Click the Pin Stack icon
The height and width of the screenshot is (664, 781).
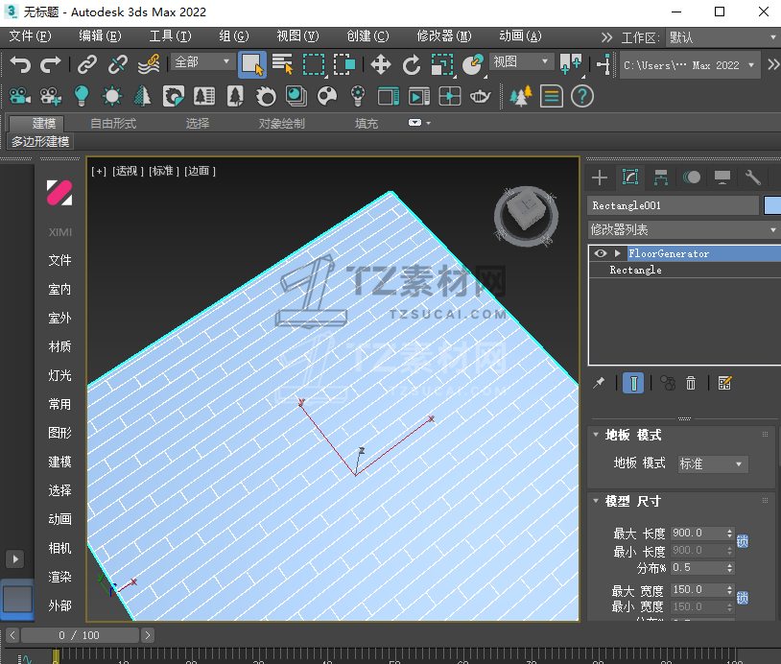click(600, 383)
